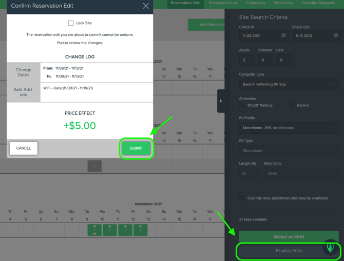Select the November 9 reservation block
The image size is (344, 261).
tap(94, 230)
